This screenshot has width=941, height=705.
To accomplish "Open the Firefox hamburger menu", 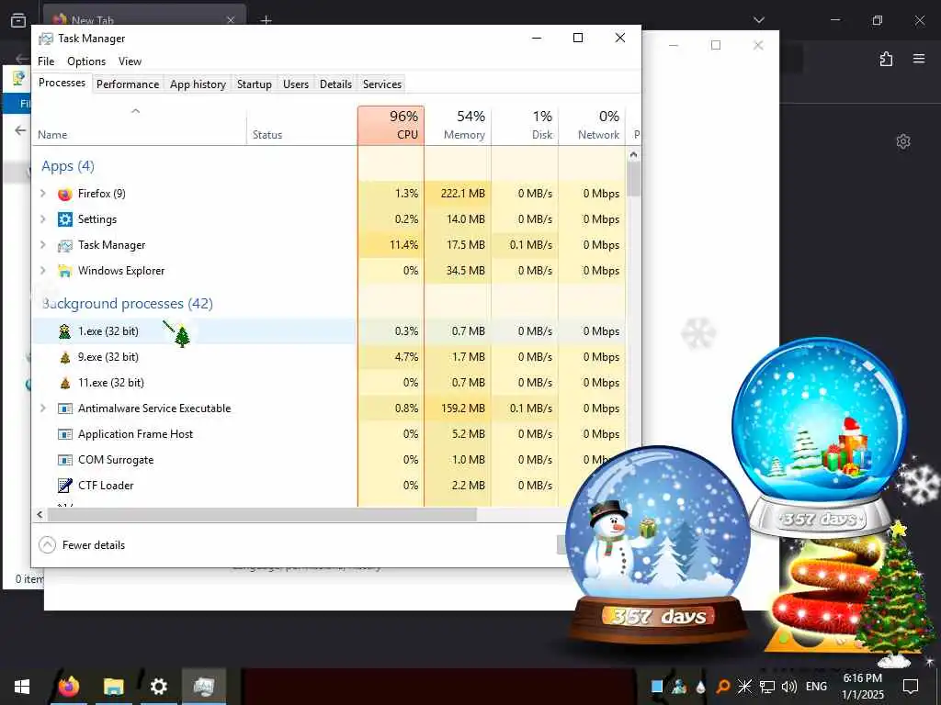I will (919, 59).
